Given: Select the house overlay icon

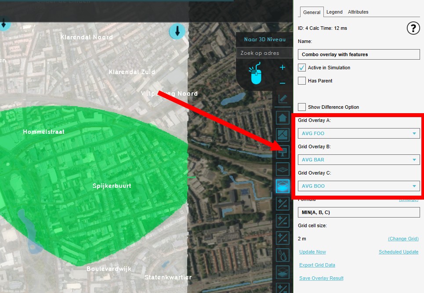Looking at the screenshot, I should tap(283, 118).
